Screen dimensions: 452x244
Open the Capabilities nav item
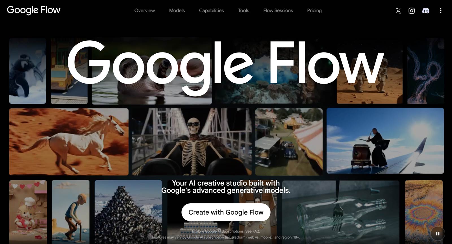pos(211,10)
